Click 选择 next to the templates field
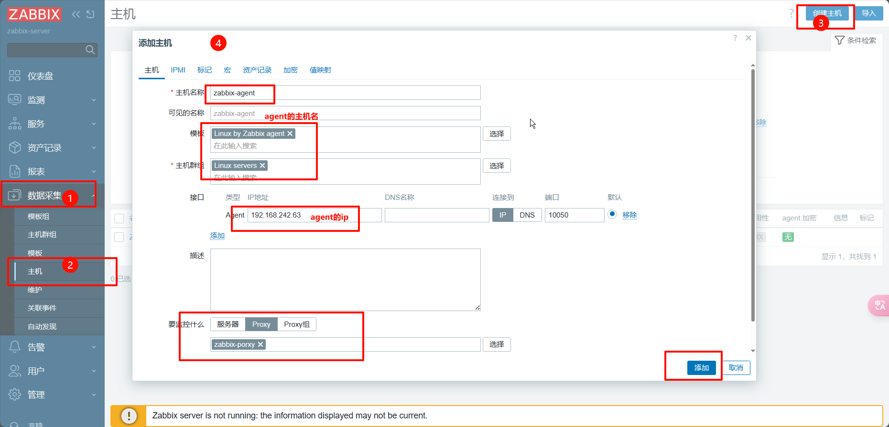Screen dimensions: 889x427 click(497, 134)
